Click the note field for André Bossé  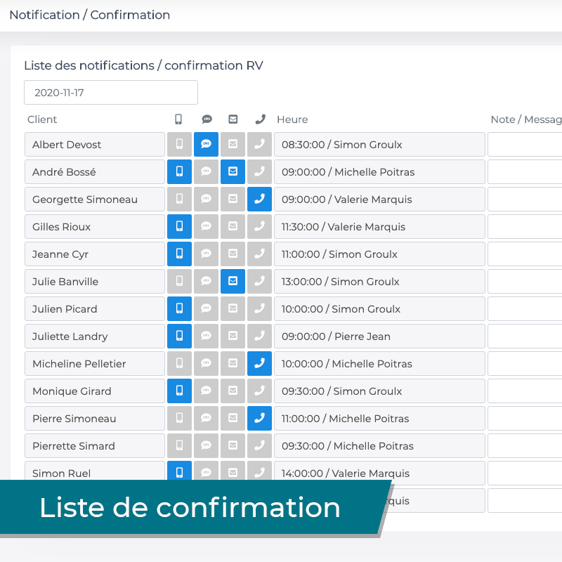[525, 172]
